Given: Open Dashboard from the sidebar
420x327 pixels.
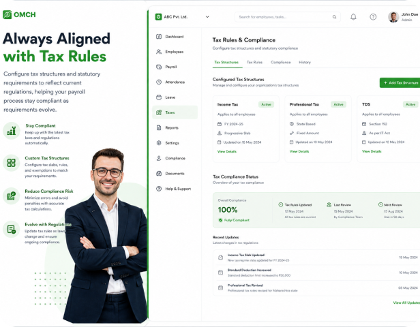Looking at the screenshot, I should point(175,37).
